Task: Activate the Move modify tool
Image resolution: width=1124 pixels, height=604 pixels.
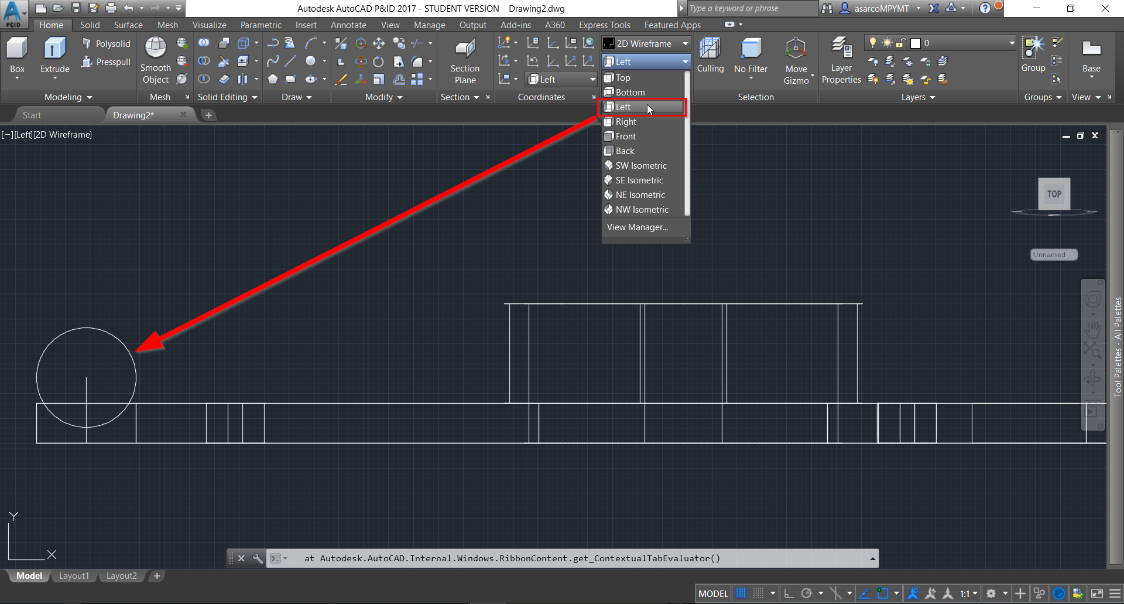Action: [379, 43]
